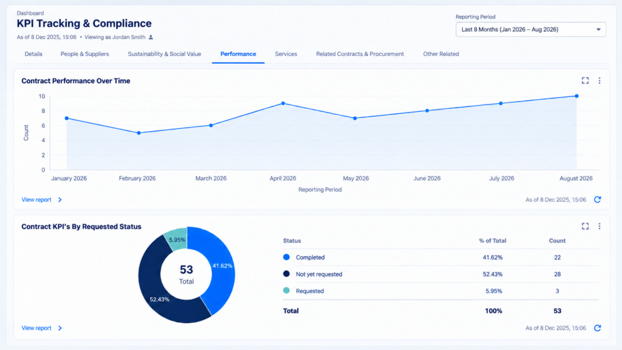The height and width of the screenshot is (350, 622).
Task: Click the Not yet requested navy legend dot
Action: point(287,274)
